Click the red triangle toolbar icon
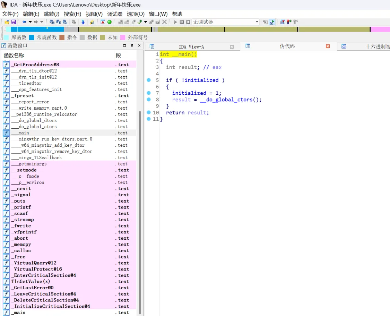The width and height of the screenshot is (390, 316). pyautogui.click(x=103, y=22)
